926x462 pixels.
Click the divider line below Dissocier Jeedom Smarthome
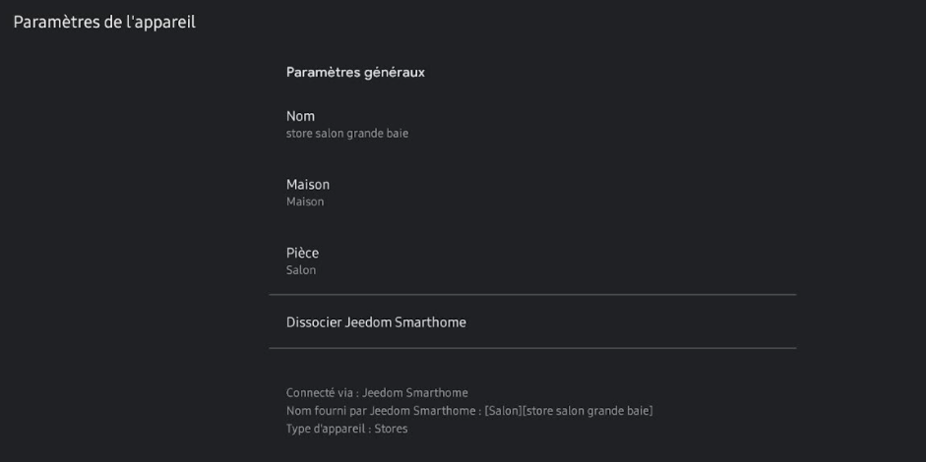point(531,348)
